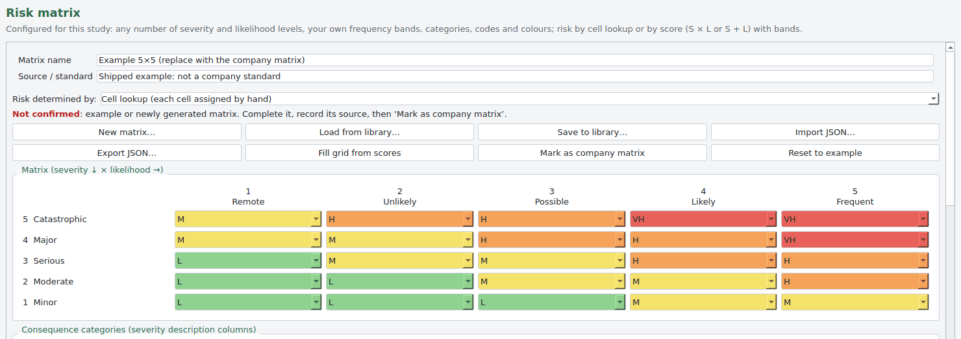Screen dimensions: 961x339
Task: Open Major / Possible cell dropdown
Action: 551,240
